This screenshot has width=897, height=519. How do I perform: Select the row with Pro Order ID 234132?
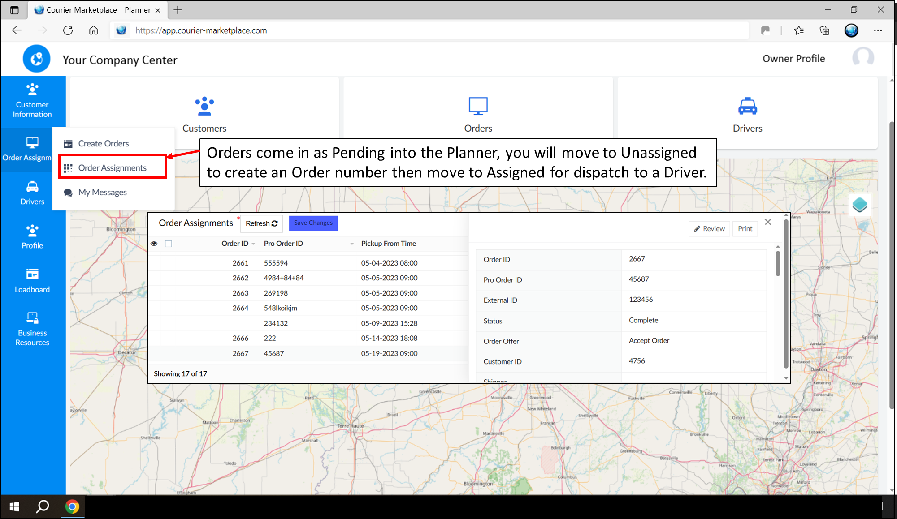(x=308, y=323)
